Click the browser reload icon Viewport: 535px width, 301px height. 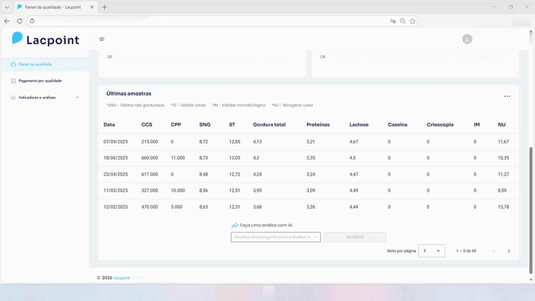click(19, 21)
